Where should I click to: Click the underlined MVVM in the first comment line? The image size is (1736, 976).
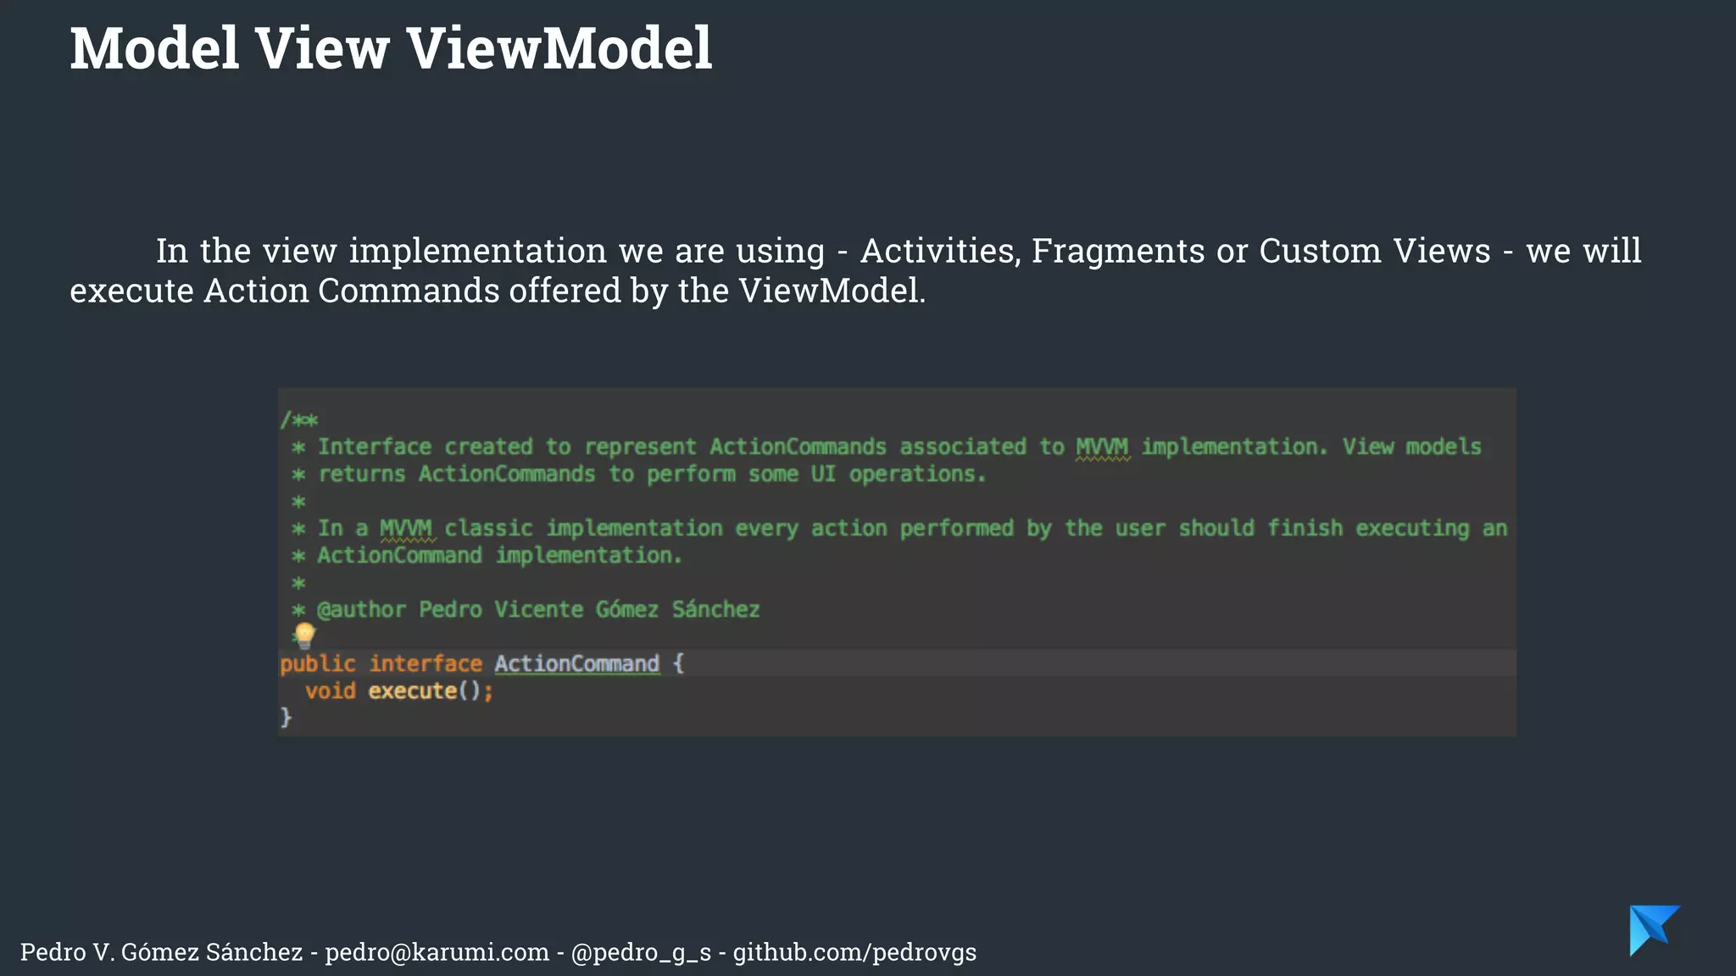1102,446
